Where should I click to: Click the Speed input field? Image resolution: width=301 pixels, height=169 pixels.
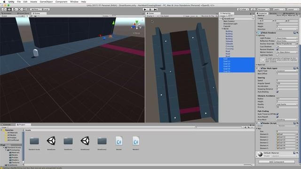pyautogui.click(x=287, y=80)
